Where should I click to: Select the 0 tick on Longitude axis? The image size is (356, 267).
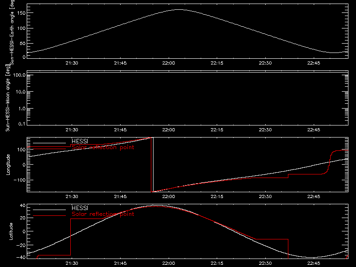point(24,165)
